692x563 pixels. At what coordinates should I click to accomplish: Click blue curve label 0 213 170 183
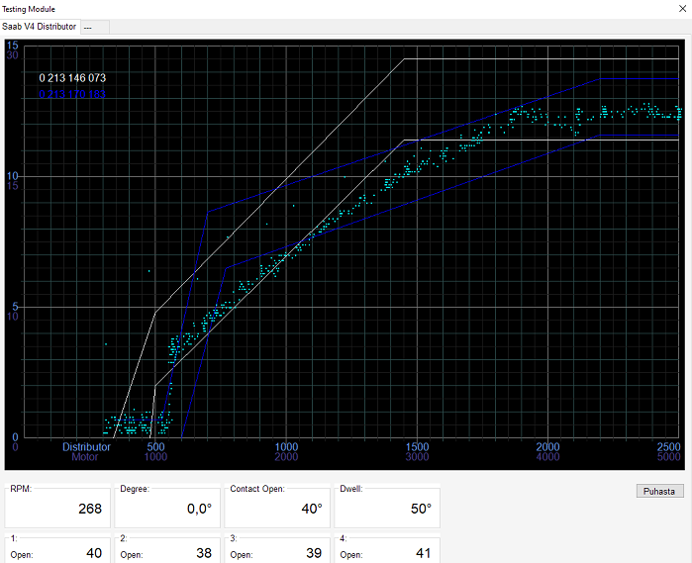(72, 94)
